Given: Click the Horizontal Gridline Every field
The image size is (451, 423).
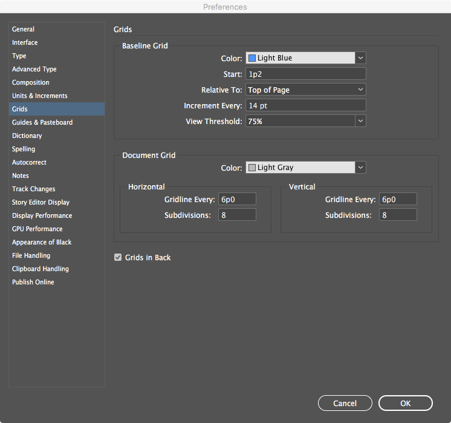Looking at the screenshot, I should [x=238, y=199].
